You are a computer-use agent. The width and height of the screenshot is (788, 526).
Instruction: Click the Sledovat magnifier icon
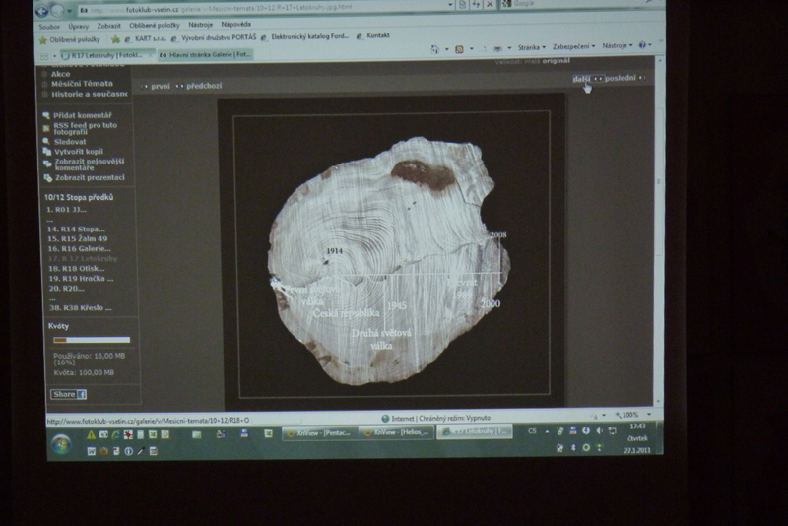pos(46,141)
